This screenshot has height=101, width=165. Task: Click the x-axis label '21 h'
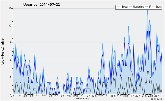tap(144, 96)
